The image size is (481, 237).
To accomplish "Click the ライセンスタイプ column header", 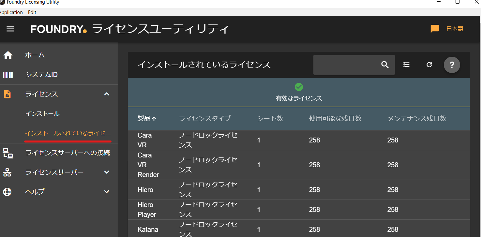I will (x=204, y=118).
